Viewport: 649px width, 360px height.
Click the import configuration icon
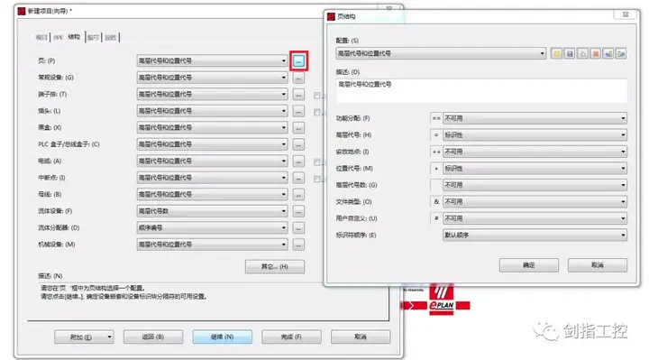(608, 54)
